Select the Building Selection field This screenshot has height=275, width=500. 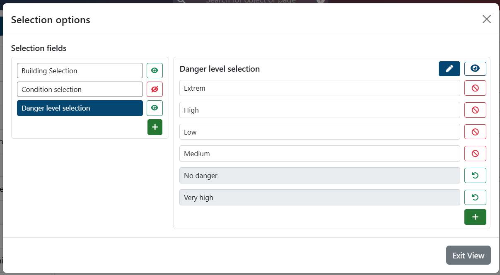point(80,71)
